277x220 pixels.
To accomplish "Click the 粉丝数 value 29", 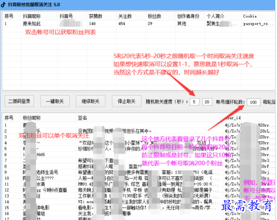I will coord(150,23).
